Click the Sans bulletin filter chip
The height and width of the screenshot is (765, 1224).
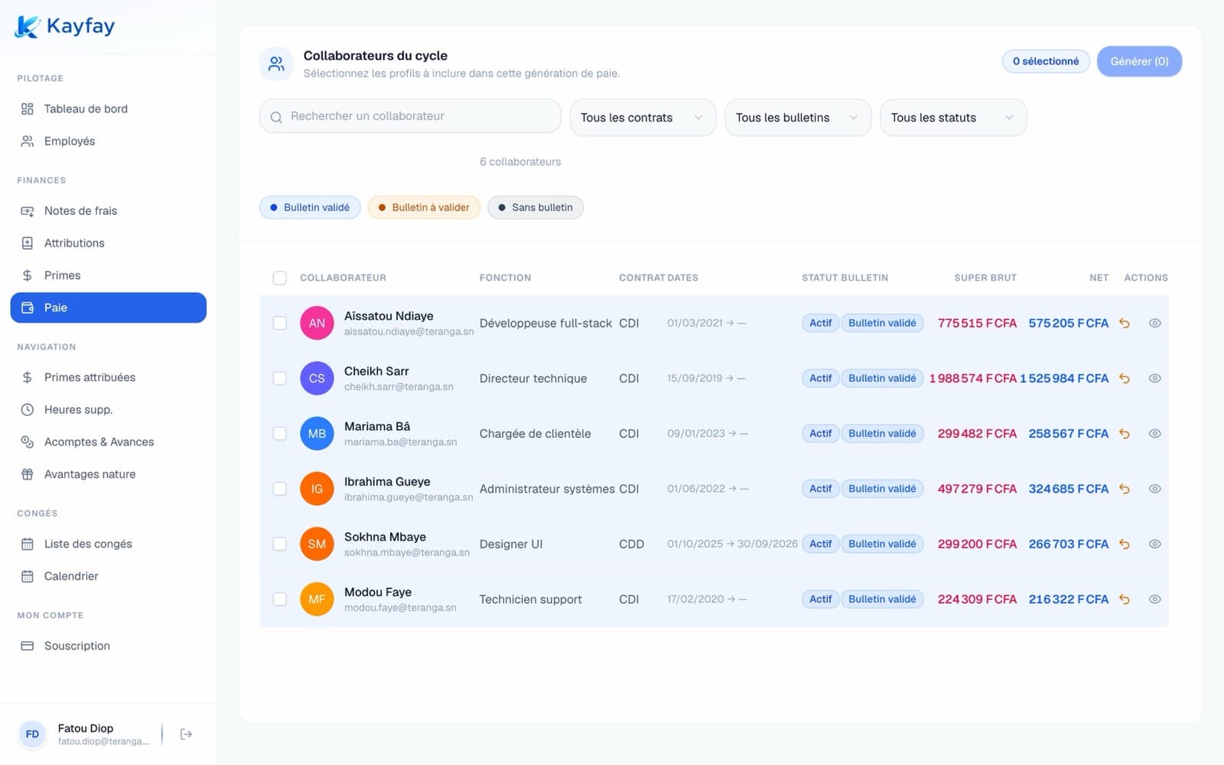click(x=535, y=207)
